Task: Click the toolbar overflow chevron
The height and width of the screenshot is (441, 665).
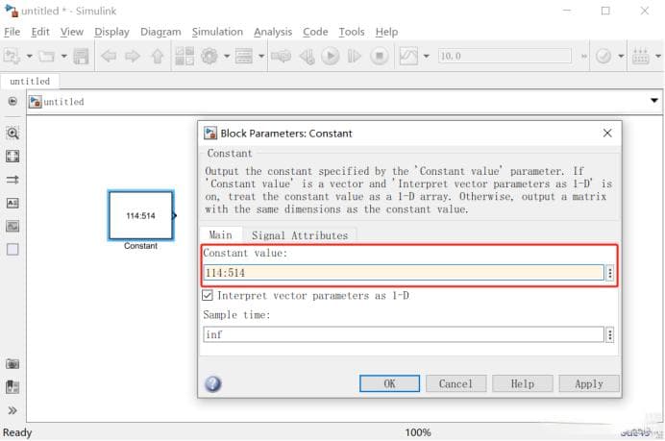Action: point(584,56)
